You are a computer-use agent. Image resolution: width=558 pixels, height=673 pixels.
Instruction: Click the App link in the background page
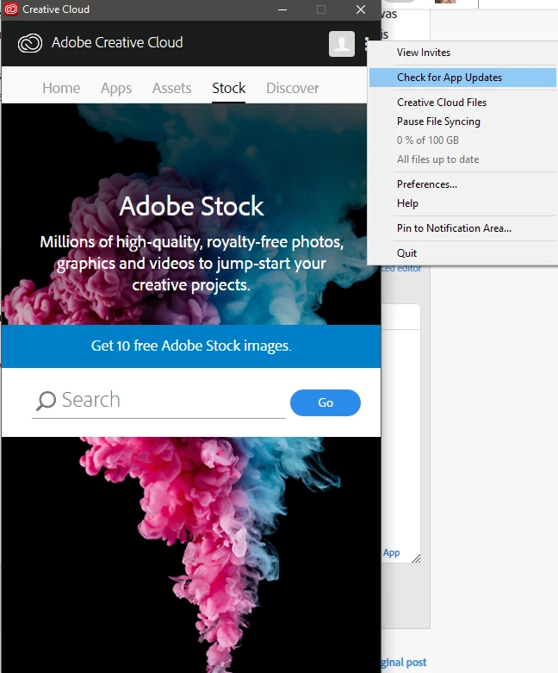pyautogui.click(x=392, y=553)
